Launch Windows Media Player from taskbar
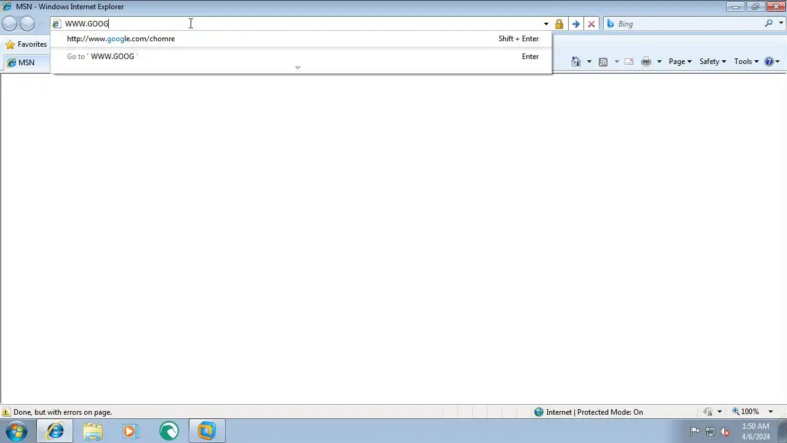 click(x=130, y=431)
